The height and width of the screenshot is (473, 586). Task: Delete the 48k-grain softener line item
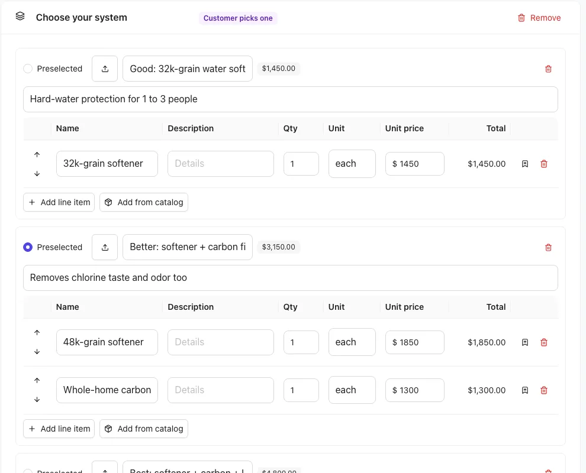point(544,342)
